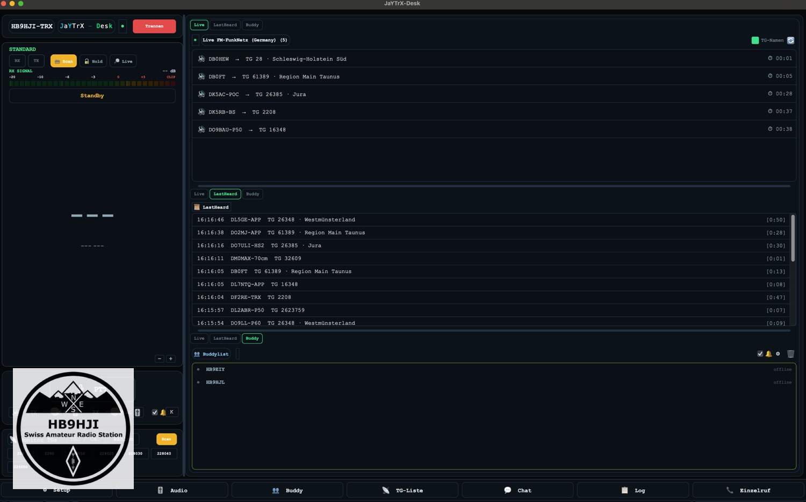The image size is (806, 502).
Task: Click the green connection status dot
Action: (x=123, y=26)
